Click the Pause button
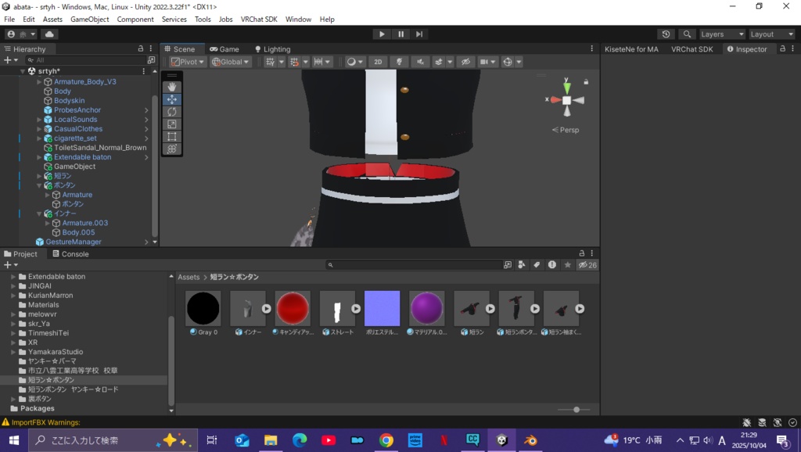This screenshot has height=452, width=801. (400, 34)
